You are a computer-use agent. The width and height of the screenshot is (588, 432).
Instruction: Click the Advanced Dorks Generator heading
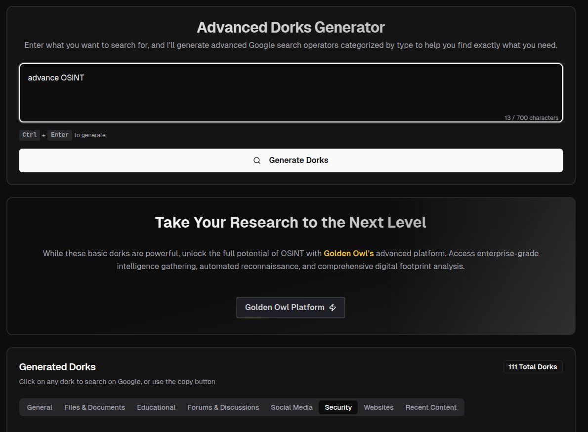point(291,27)
